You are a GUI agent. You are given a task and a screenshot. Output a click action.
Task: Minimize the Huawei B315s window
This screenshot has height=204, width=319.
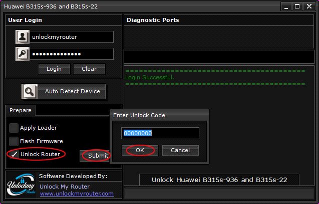pyautogui.click(x=286, y=6)
